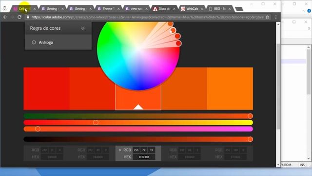Click the green-to-orange slider handle
Screen dimensions: 312x176
coord(250,116)
